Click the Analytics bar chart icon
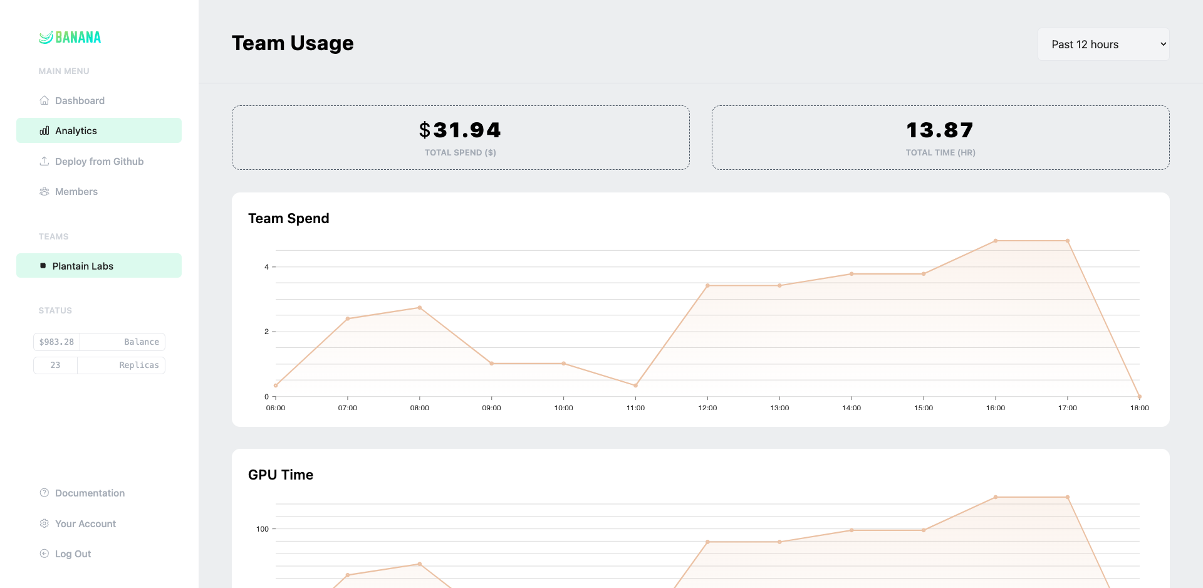Viewport: 1203px width, 588px height. pos(44,131)
